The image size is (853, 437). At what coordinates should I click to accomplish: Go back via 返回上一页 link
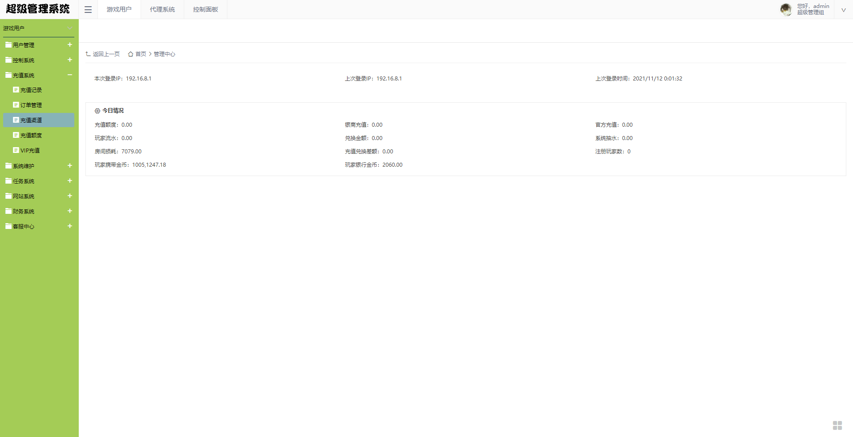[x=106, y=54]
